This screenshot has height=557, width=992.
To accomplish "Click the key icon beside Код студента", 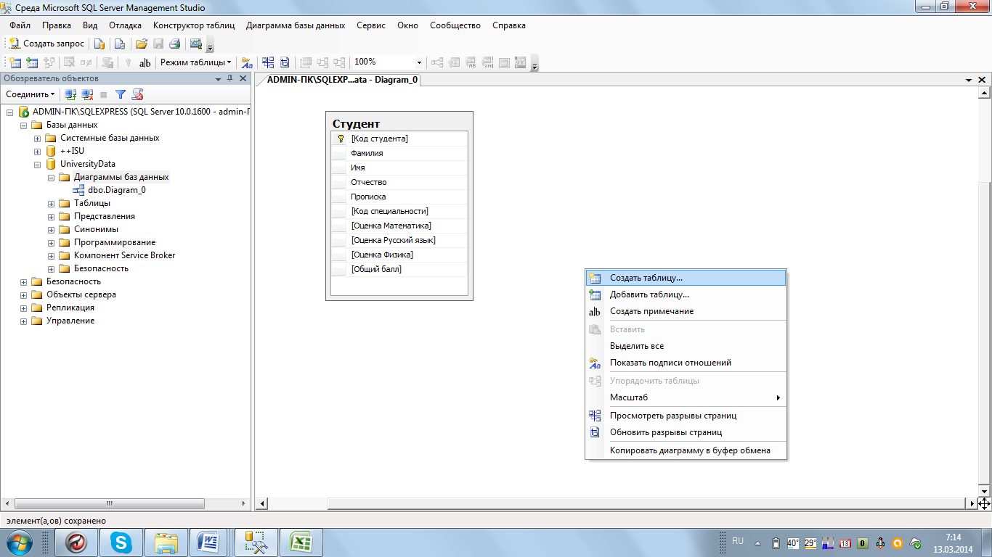I will click(x=340, y=139).
